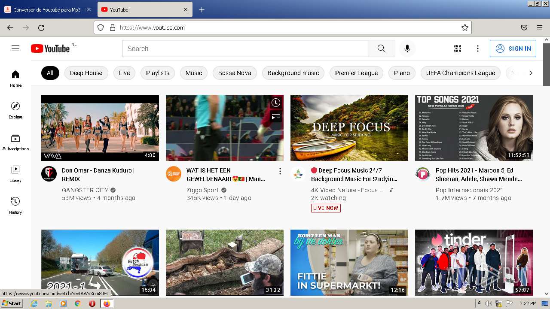Select the Piano chip

click(402, 73)
